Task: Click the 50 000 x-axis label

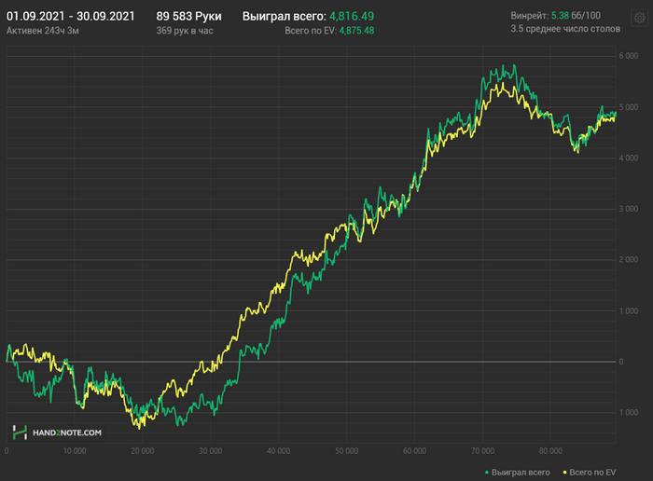Action: pyautogui.click(x=346, y=451)
